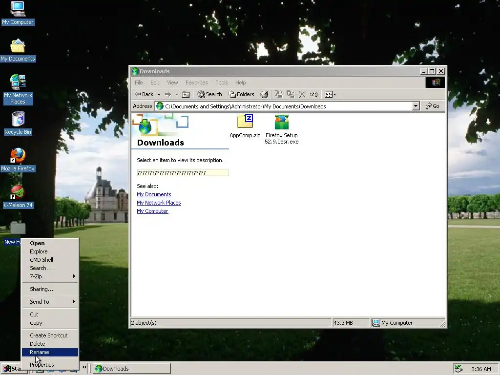Expand 7-Zip submenu in context menu
500x375 pixels.
50,276
